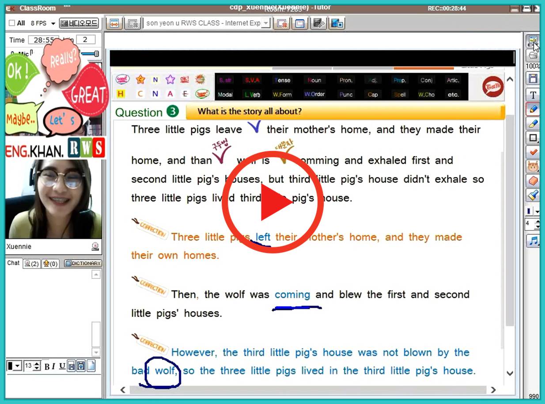545x404 pixels.
Task: Click the video settings icon with wrench
Action: pyautogui.click(x=318, y=23)
